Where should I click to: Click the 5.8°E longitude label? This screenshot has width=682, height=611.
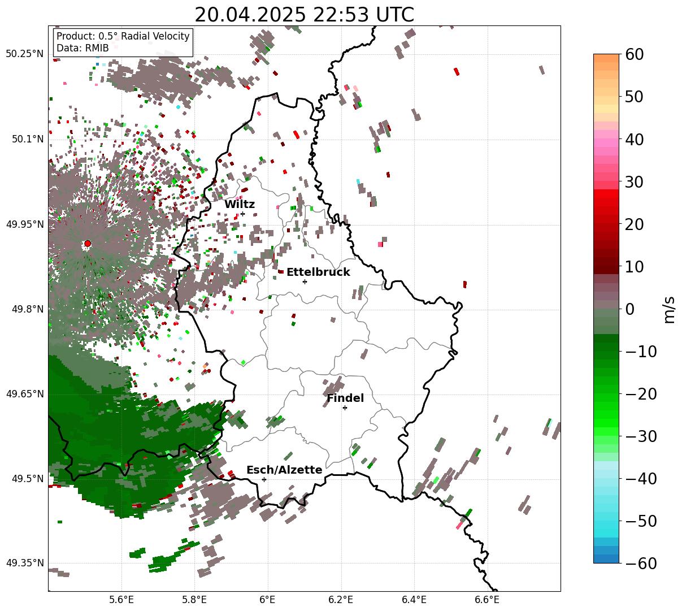pos(194,599)
